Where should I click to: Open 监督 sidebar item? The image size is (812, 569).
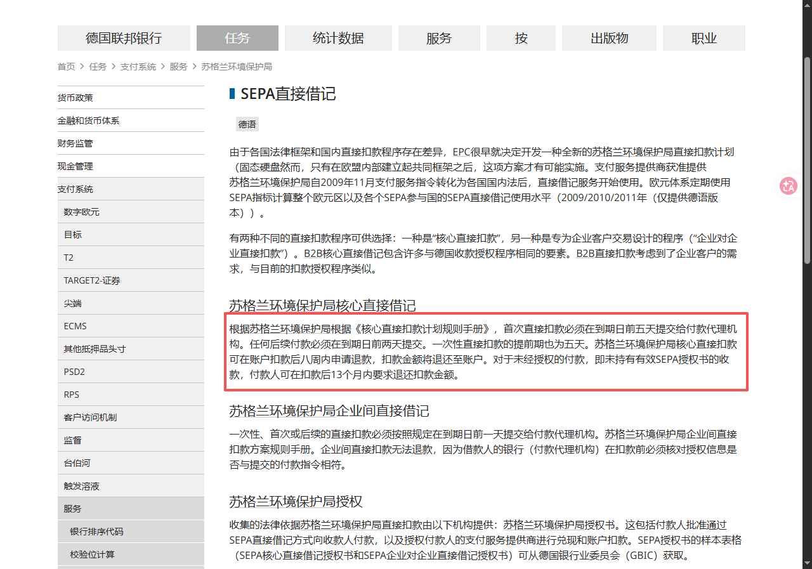click(131, 440)
